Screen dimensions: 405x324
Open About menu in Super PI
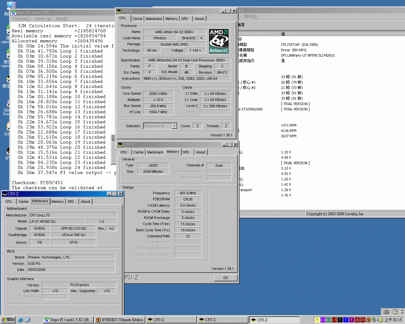pyautogui.click(x=43, y=19)
